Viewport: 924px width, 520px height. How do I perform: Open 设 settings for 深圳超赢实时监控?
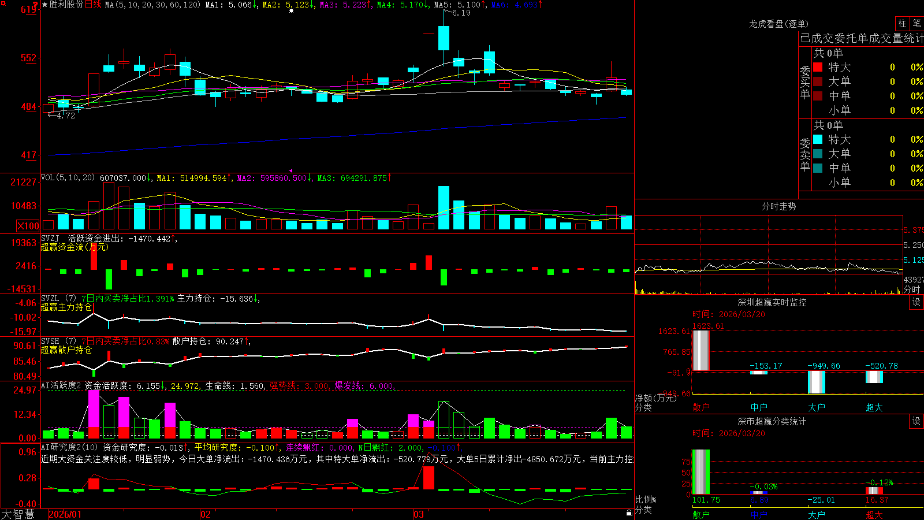[x=916, y=302]
